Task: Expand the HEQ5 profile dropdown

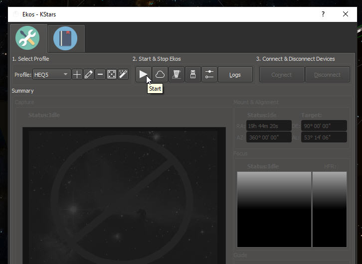Action: [52, 75]
